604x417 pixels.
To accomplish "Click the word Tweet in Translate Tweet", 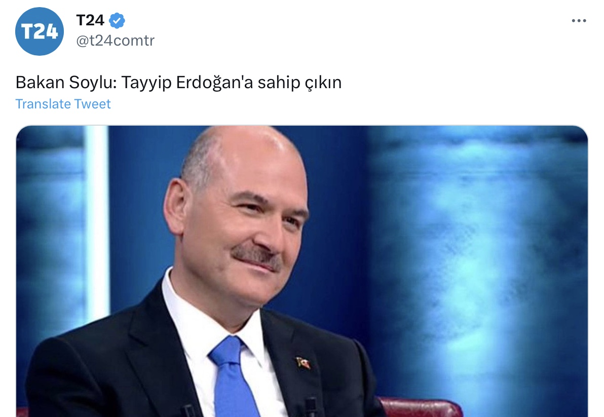I will (92, 104).
